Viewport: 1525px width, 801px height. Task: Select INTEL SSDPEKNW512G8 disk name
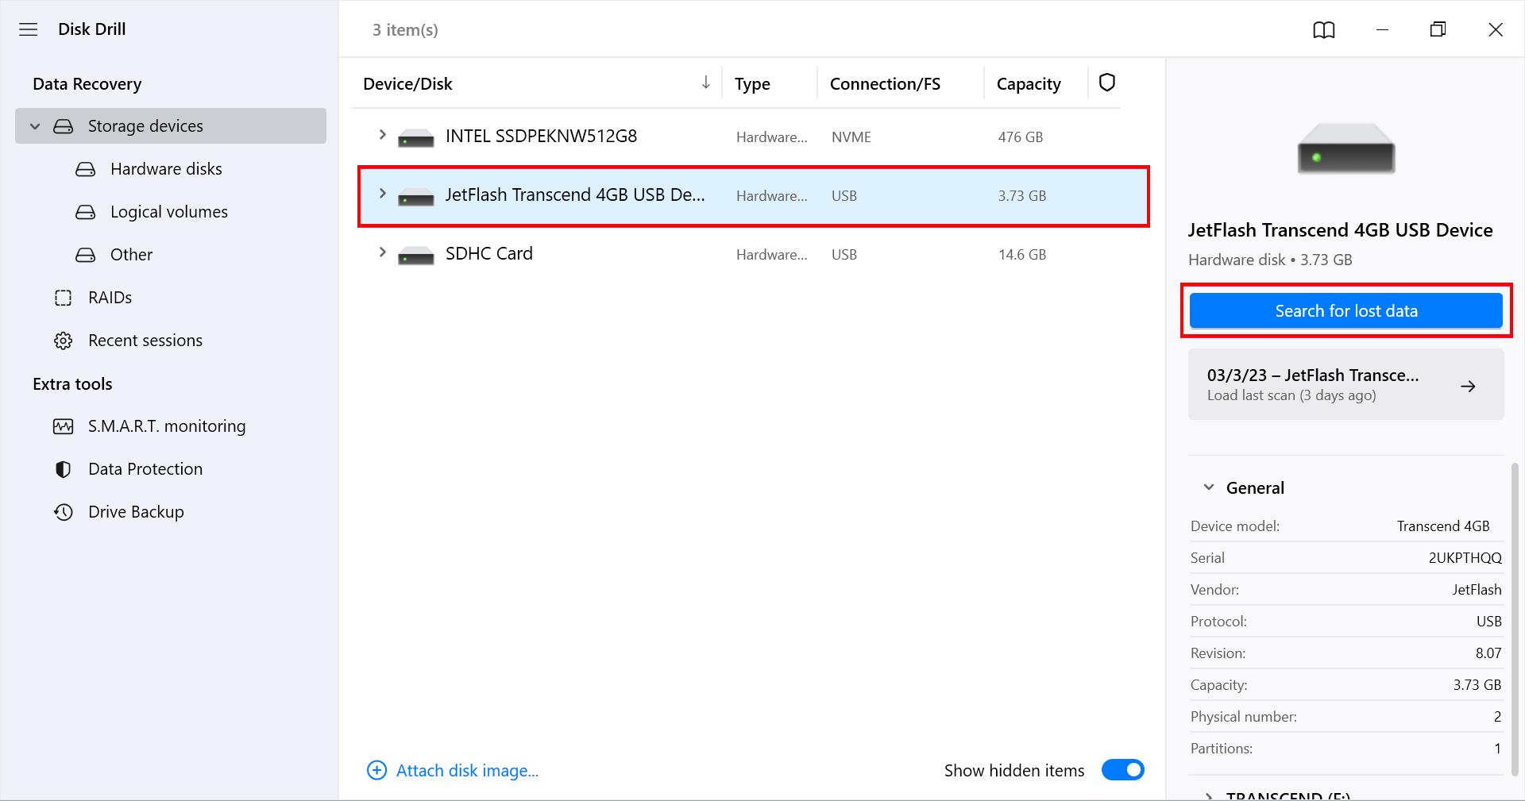click(x=541, y=137)
